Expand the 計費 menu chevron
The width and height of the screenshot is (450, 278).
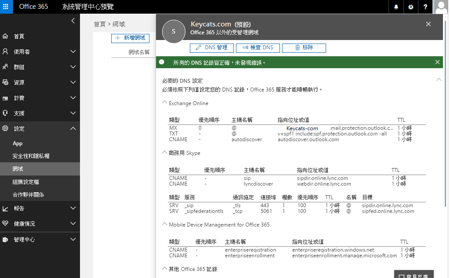point(73,98)
